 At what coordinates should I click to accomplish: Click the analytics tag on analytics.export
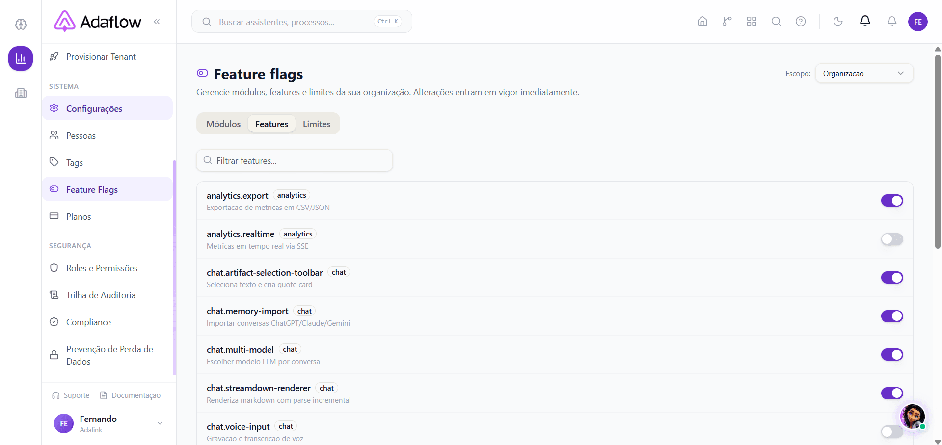tap(292, 195)
